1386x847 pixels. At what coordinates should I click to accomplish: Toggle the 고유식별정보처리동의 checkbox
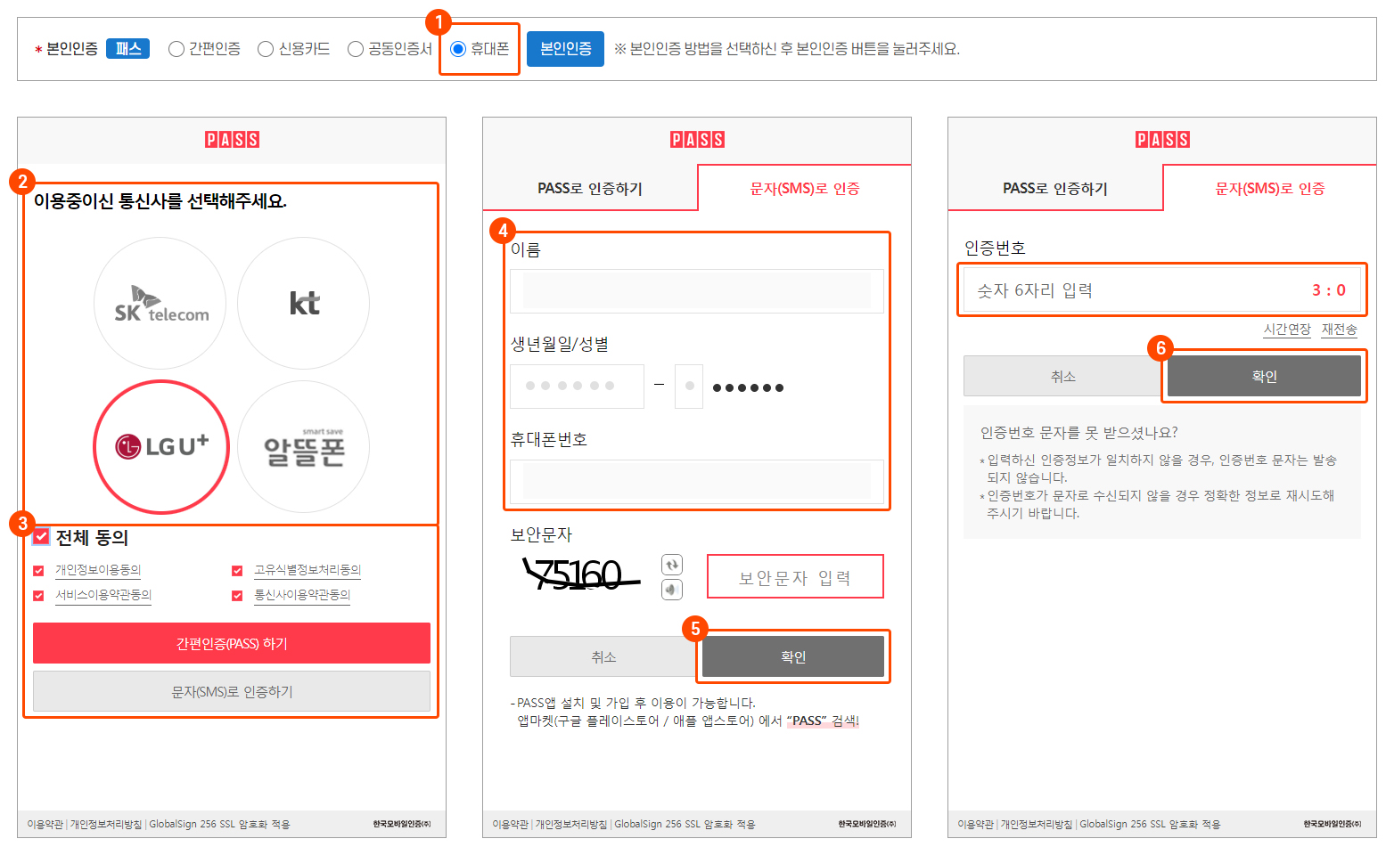[237, 571]
